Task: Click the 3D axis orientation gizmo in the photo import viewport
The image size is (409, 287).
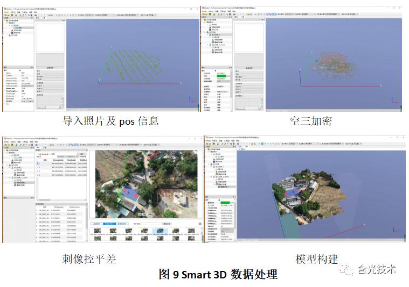Action: (100, 81)
